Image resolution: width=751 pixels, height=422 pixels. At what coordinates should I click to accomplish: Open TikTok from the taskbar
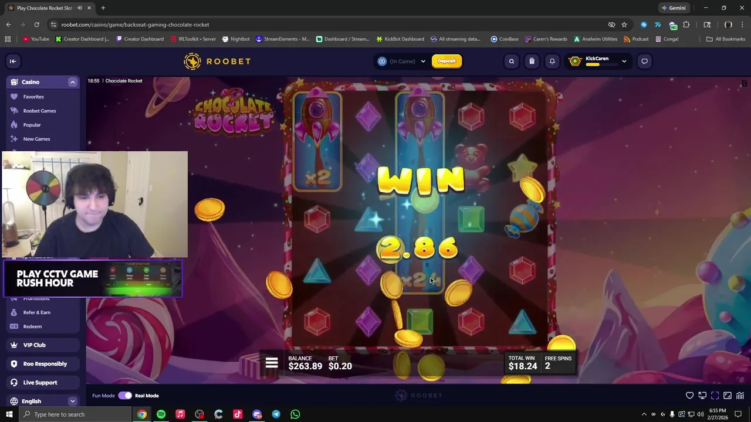238,414
